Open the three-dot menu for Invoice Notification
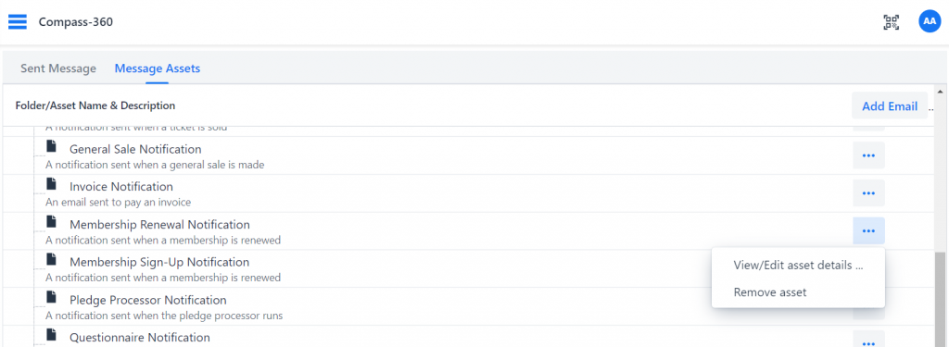 click(868, 192)
